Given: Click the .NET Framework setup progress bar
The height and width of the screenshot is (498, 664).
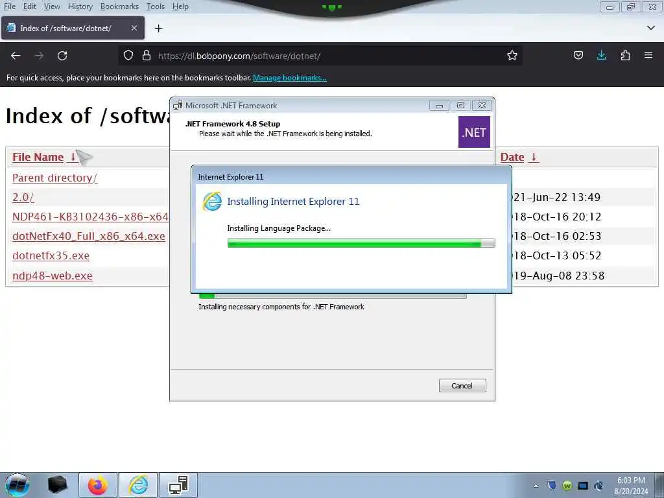Looking at the screenshot, I should [333, 296].
